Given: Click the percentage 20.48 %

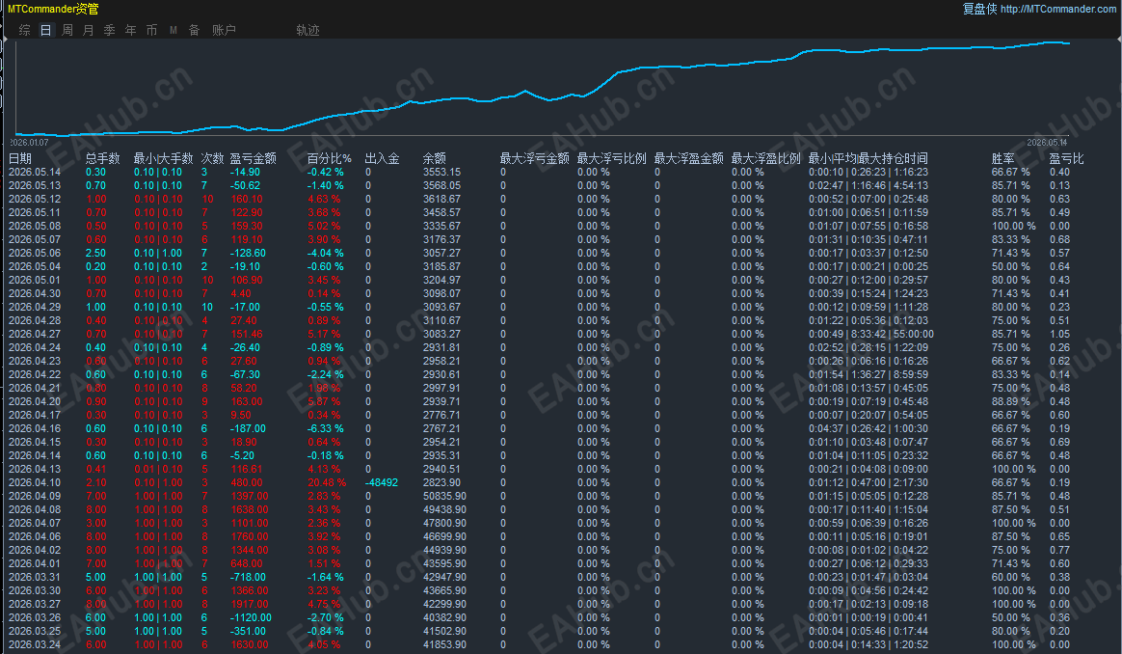Looking at the screenshot, I should 327,483.
